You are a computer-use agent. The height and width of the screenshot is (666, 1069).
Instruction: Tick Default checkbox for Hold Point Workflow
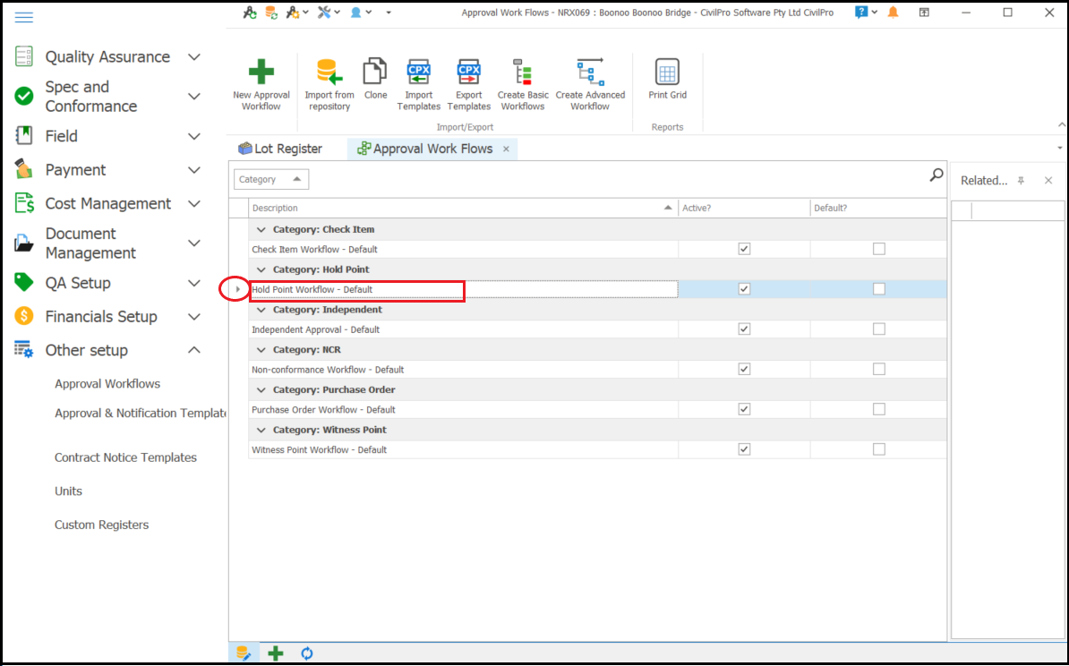(878, 289)
